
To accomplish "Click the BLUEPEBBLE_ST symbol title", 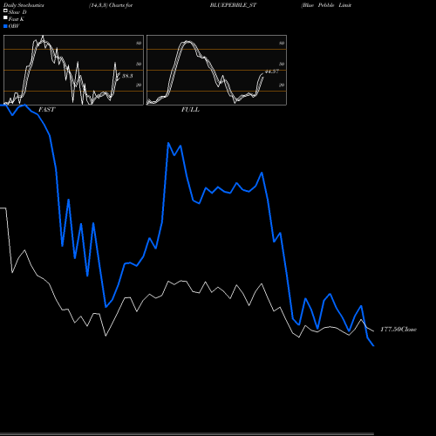I will 233,5.
